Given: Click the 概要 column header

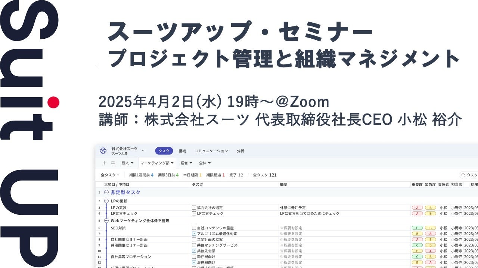Looking at the screenshot, I should [x=283, y=185].
